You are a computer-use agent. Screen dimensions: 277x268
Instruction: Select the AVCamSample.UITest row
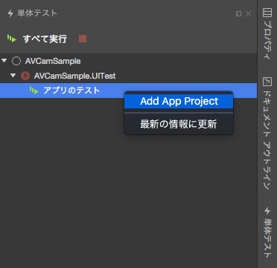128,76
